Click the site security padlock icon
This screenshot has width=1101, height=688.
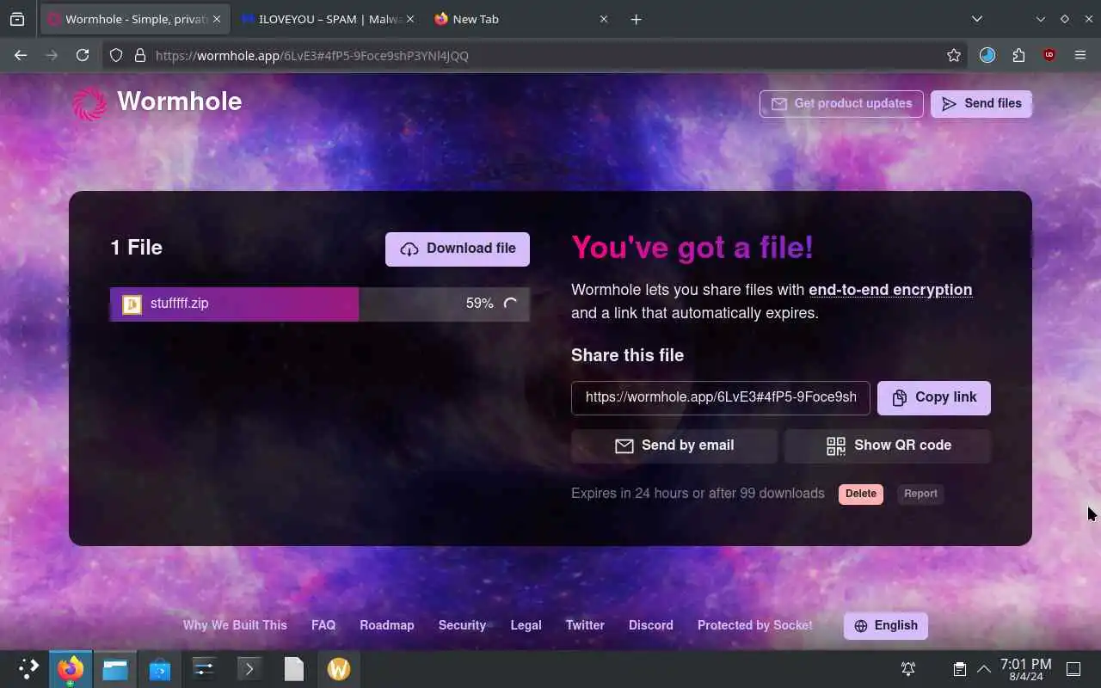tap(139, 55)
